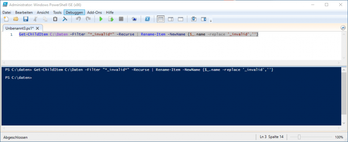Screen dimensions: 348x142
Task: Click the 100% zoom level text
Action: [x=339, y=137]
